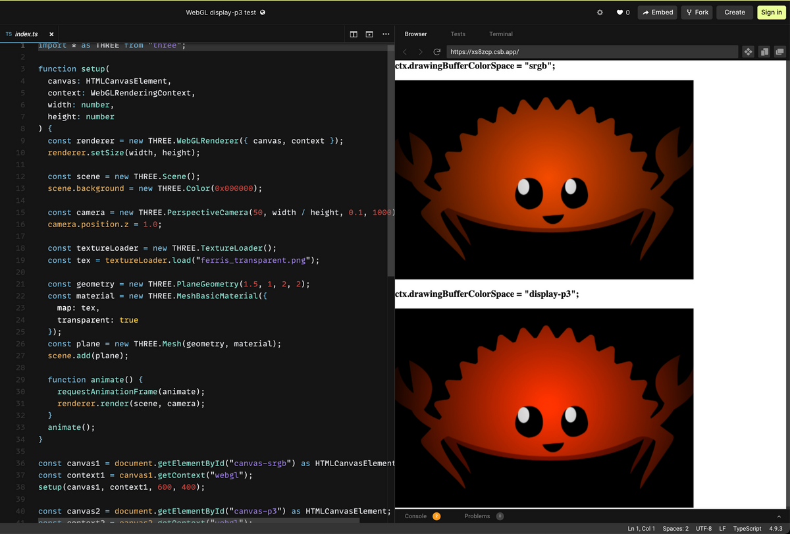Viewport: 790px width, 534px height.
Task: Click the Console warning count badge
Action: coord(436,516)
